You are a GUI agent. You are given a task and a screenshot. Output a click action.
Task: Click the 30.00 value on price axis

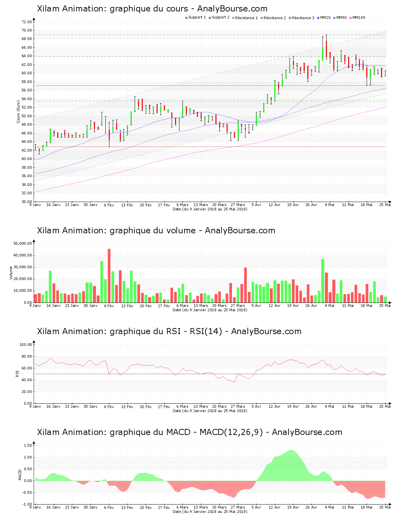coord(27,202)
